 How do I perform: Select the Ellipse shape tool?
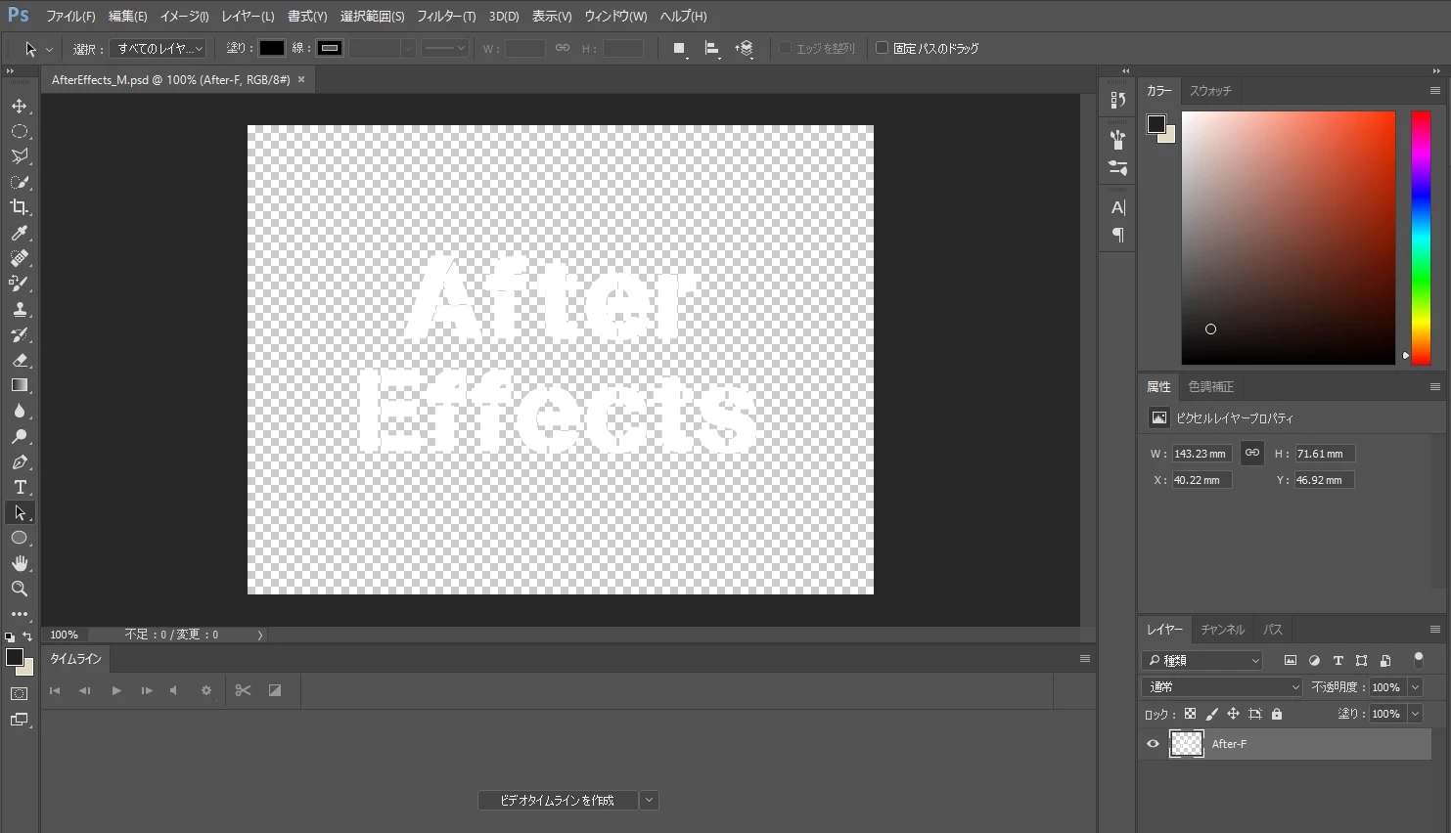[x=20, y=538]
